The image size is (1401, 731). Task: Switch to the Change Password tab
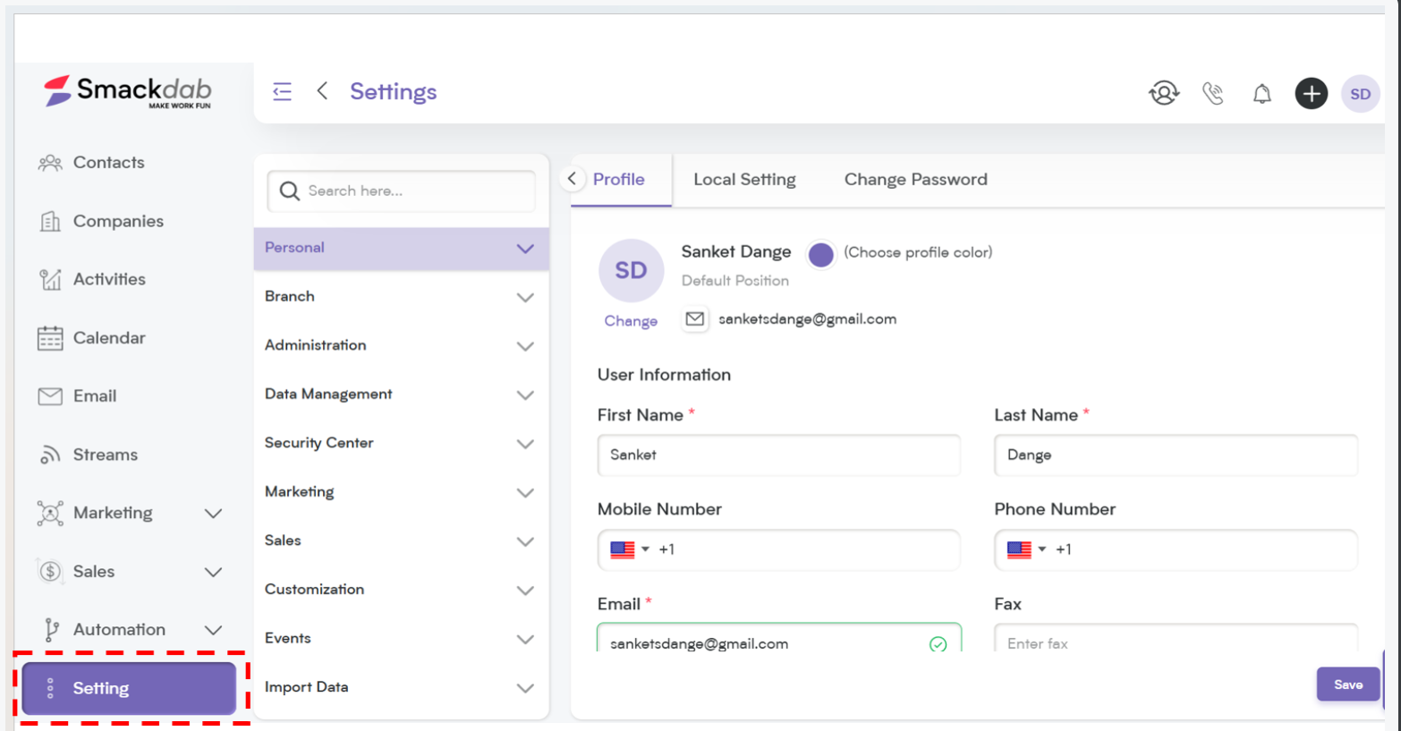(916, 179)
